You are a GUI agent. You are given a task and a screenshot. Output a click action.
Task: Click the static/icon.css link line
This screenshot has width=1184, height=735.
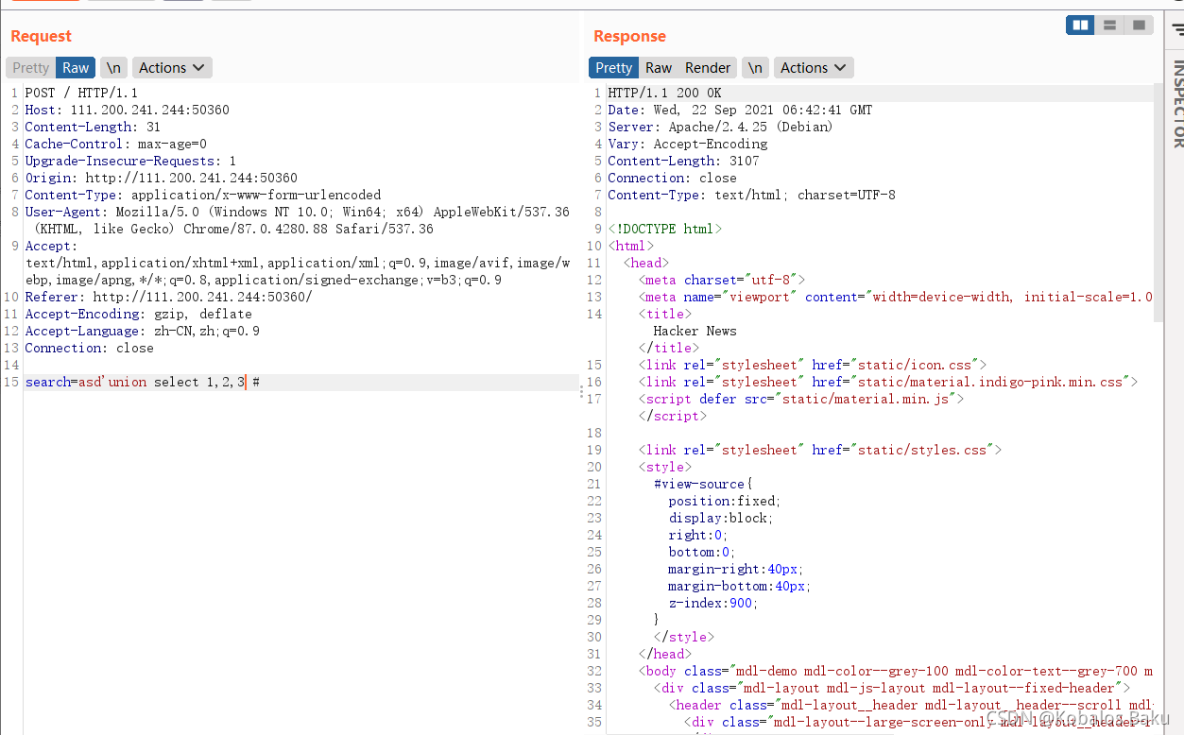pos(813,365)
